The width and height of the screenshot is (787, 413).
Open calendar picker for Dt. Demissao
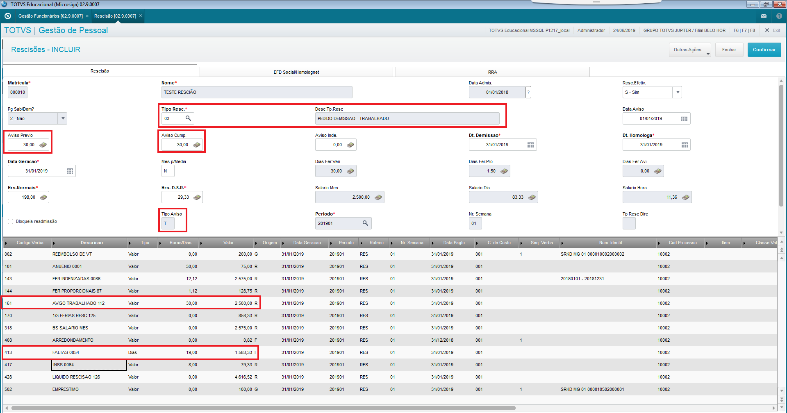coord(530,145)
